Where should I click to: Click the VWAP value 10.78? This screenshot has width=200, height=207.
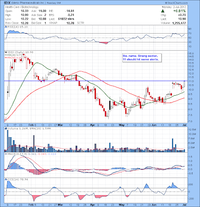click(71, 23)
